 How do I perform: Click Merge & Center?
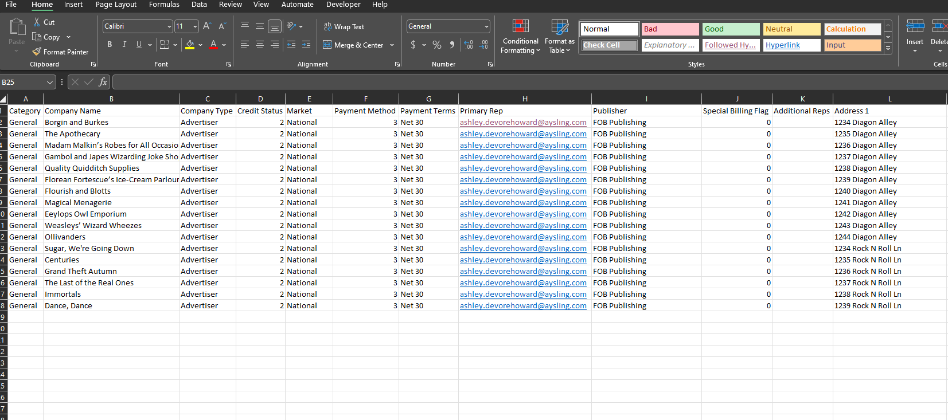[353, 45]
